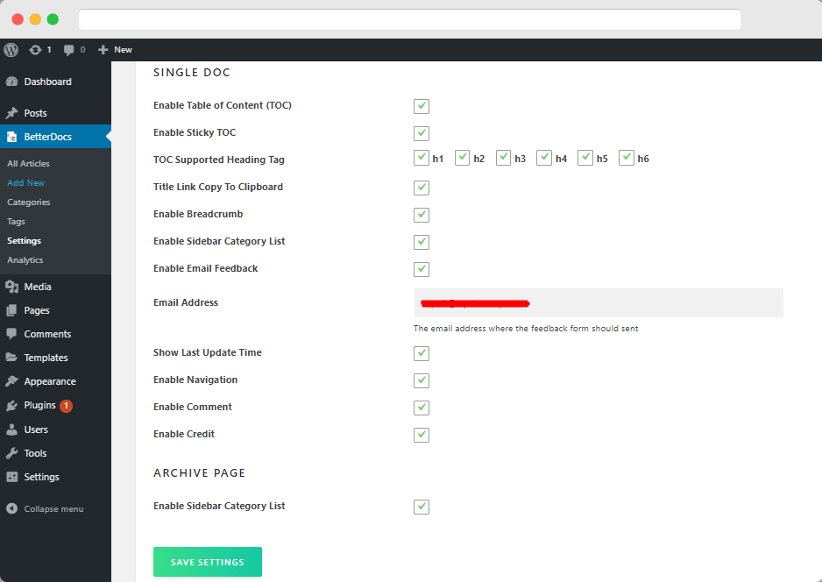Toggle the h4 heading tag checkbox
This screenshot has width=822, height=582.
tap(544, 158)
